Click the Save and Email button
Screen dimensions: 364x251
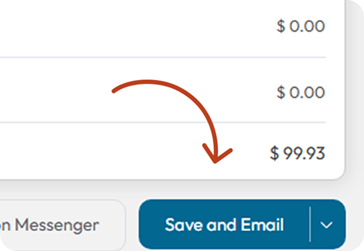click(224, 225)
